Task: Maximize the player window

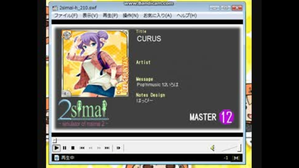Action: pyautogui.click(x=225, y=8)
